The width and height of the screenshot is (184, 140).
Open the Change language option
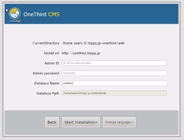(119, 122)
